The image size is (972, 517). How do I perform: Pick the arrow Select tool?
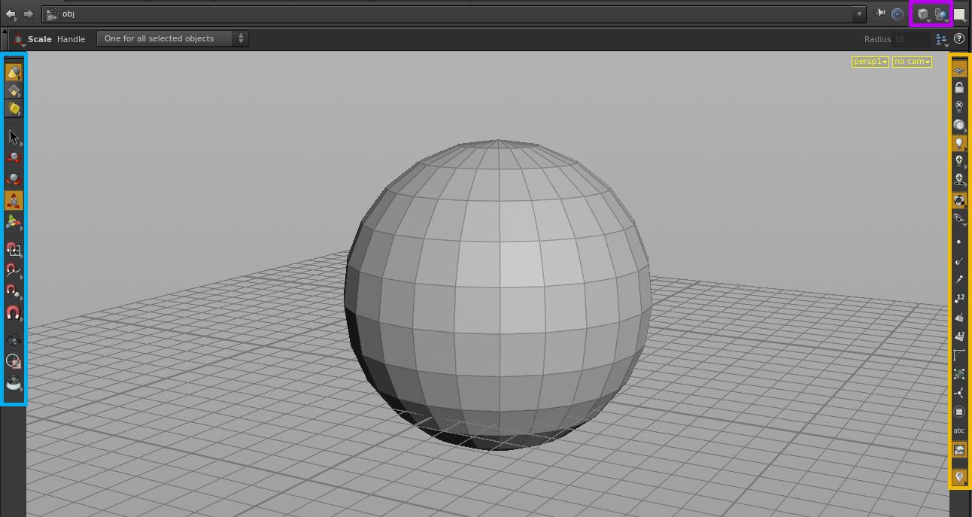(14, 137)
